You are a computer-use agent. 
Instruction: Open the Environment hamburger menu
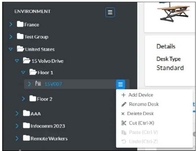click(110, 12)
